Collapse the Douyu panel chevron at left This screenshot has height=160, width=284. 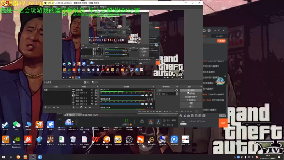coord(59,119)
